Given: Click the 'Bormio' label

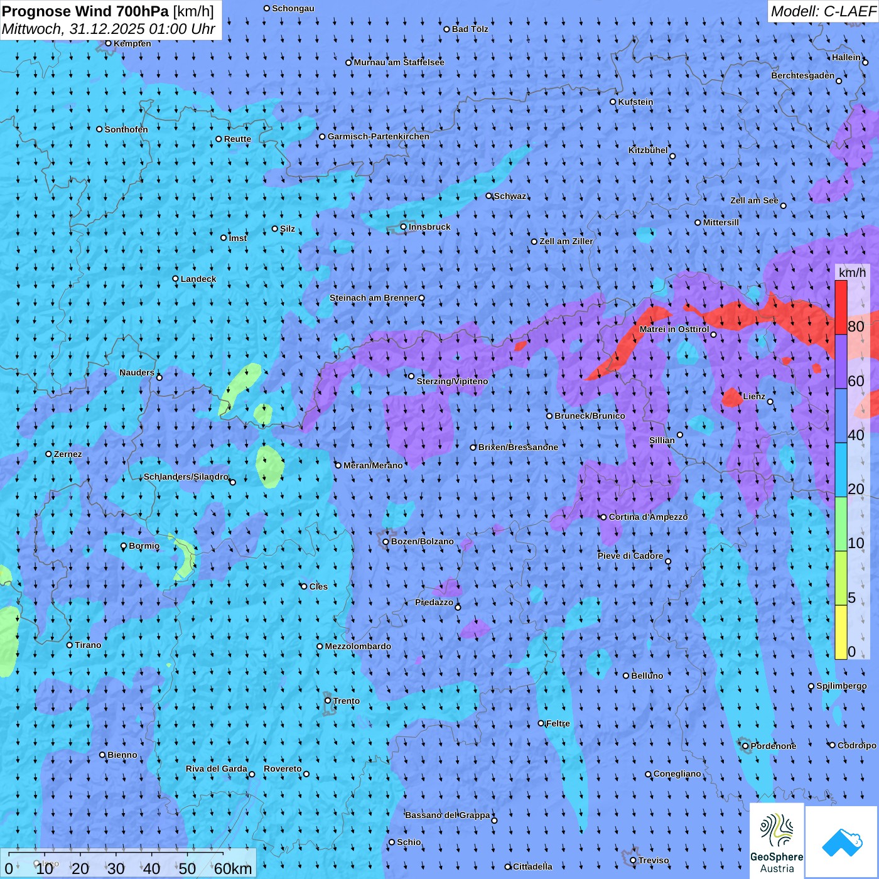Looking at the screenshot, I should click(x=144, y=546).
